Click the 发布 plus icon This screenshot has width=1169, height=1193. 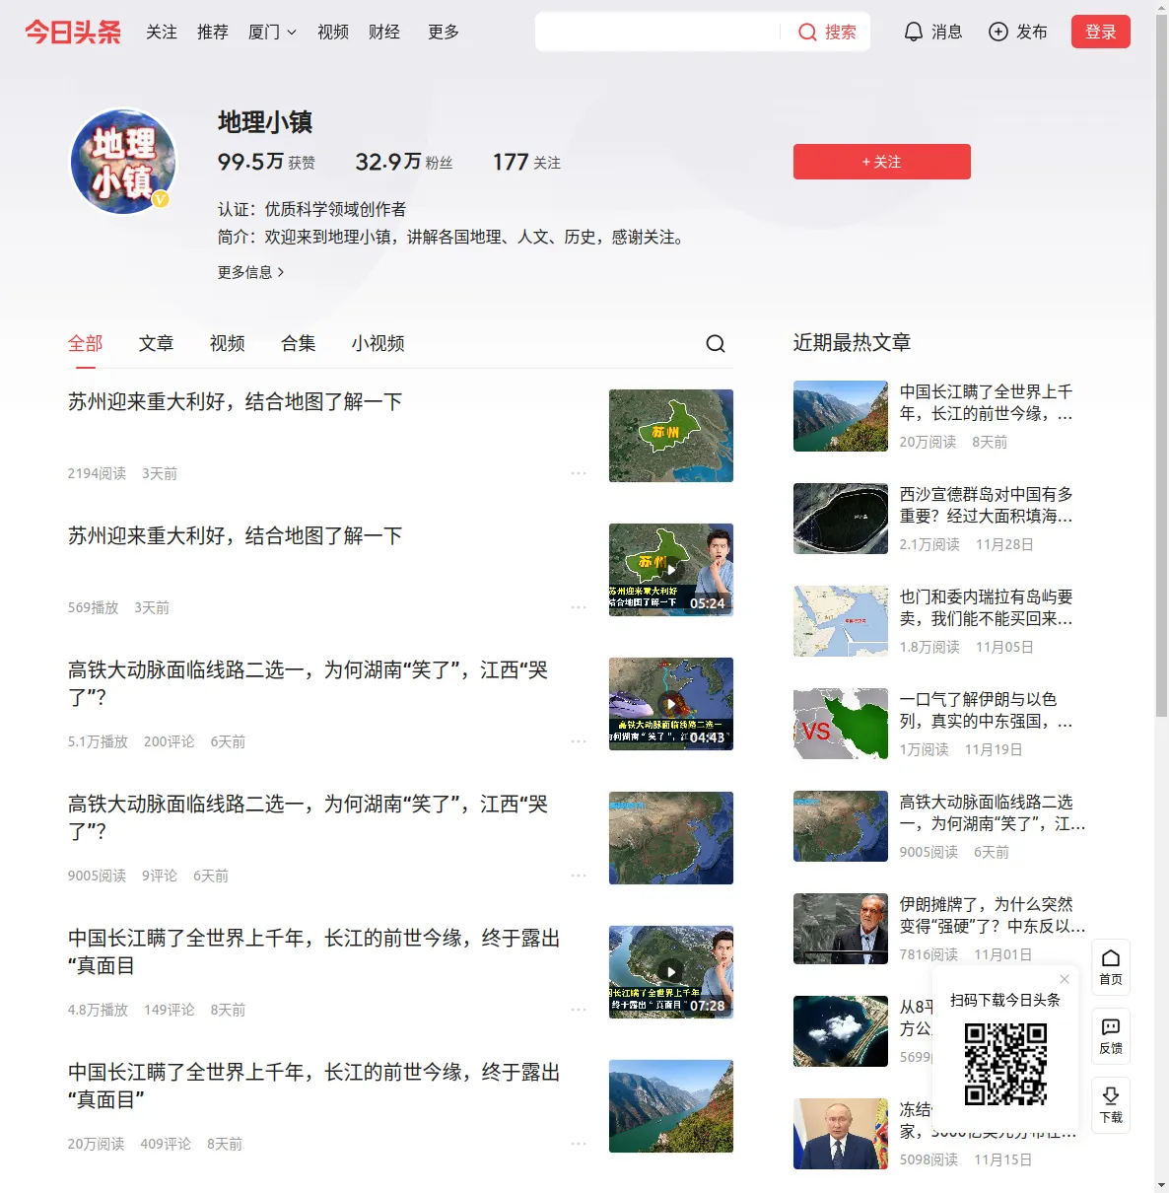[998, 32]
